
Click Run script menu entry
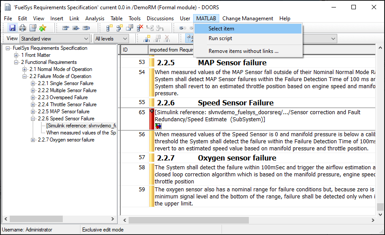coord(220,38)
